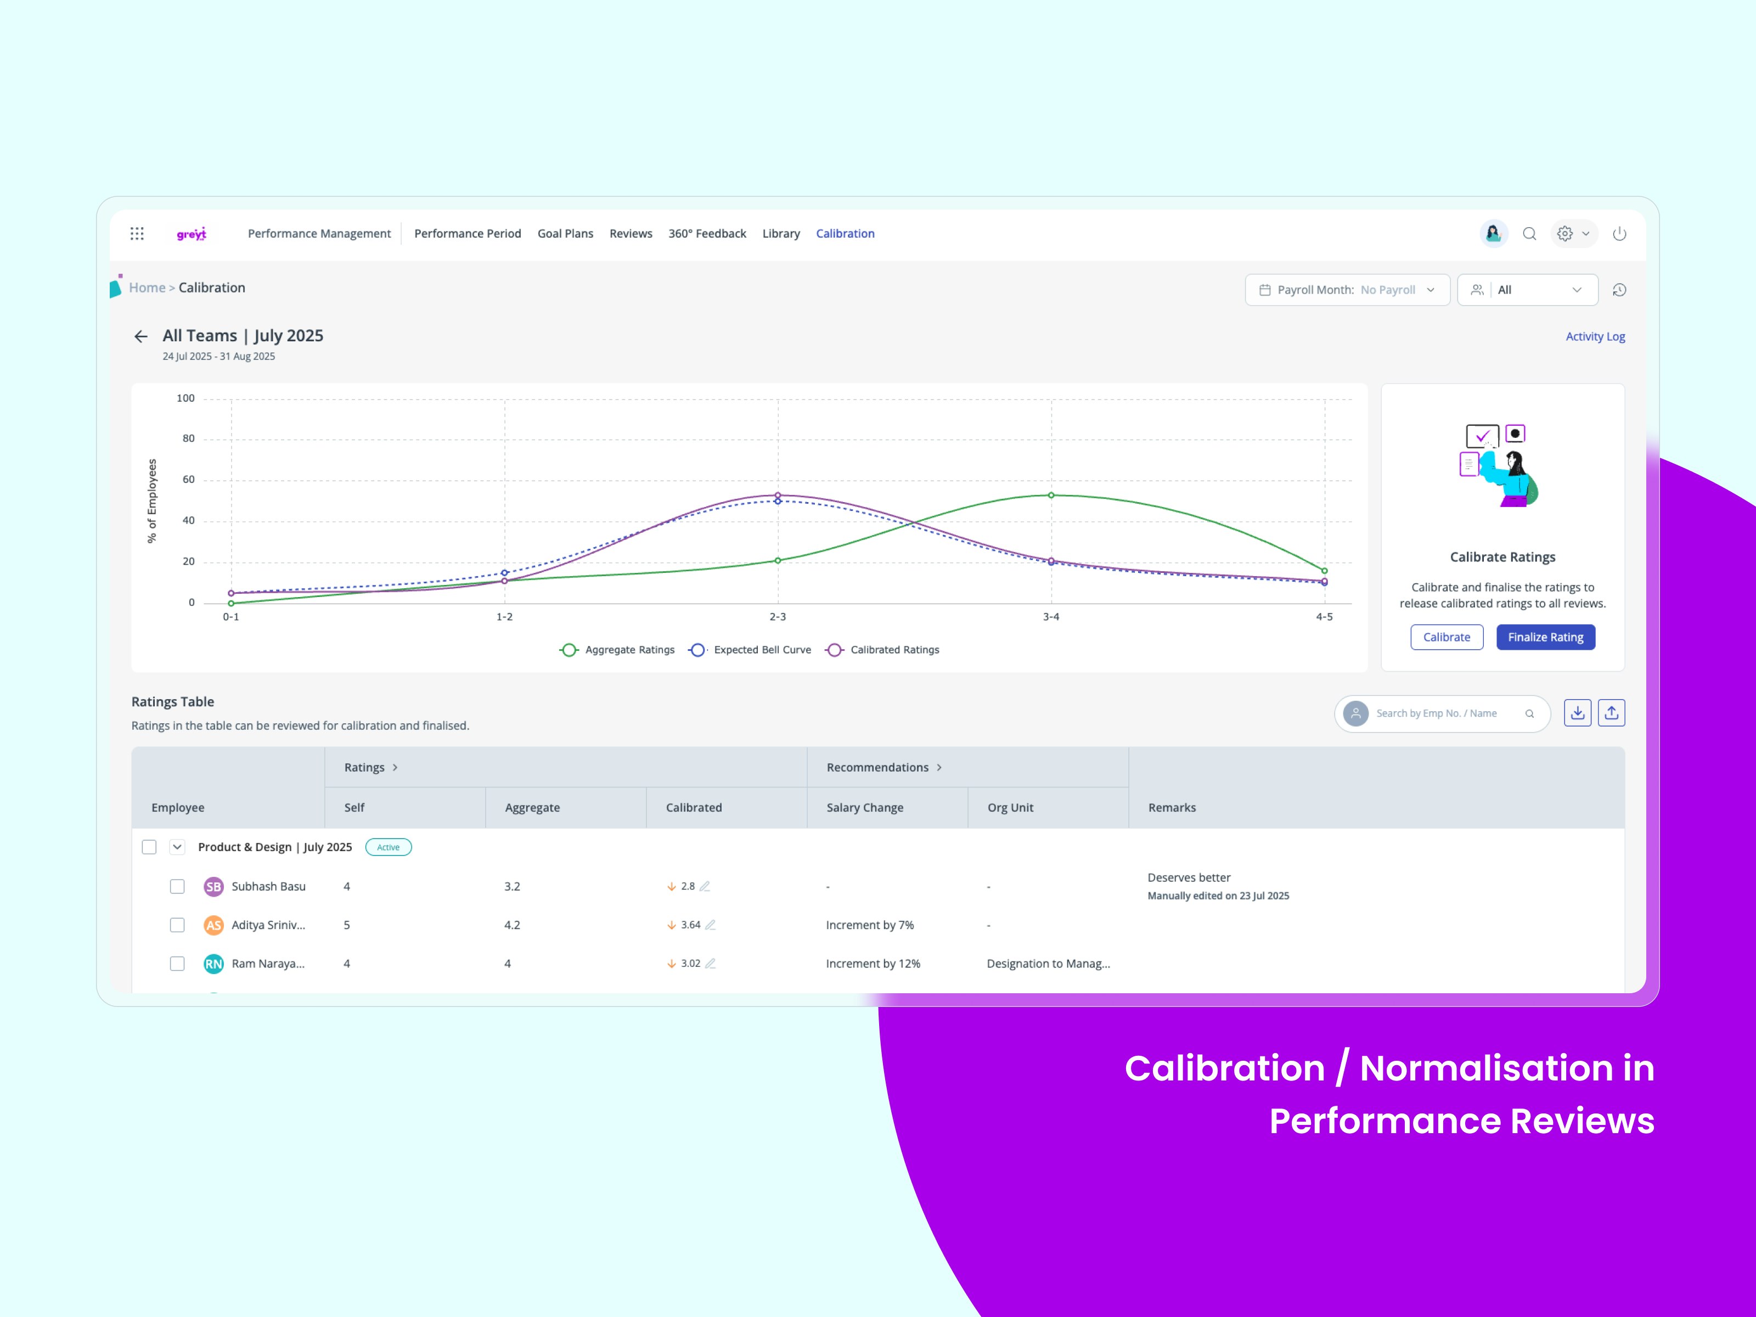1756x1317 pixels.
Task: Expand the settings dropdown chevron
Action: [x=1585, y=233]
